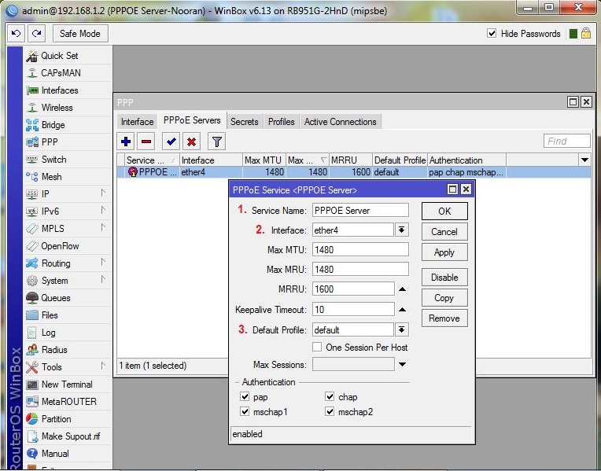
Task: Click the filter funnel icon
Action: [216, 142]
